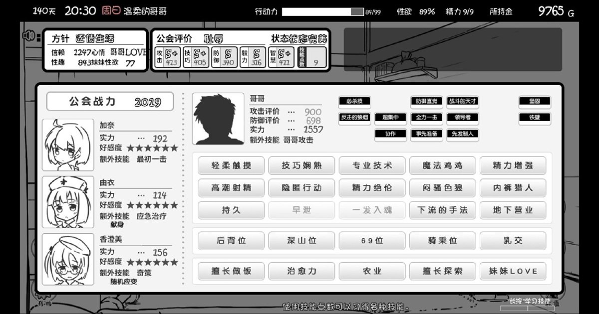Click the 先发制人 trait badge
The width and height of the screenshot is (599, 314).
[462, 134]
